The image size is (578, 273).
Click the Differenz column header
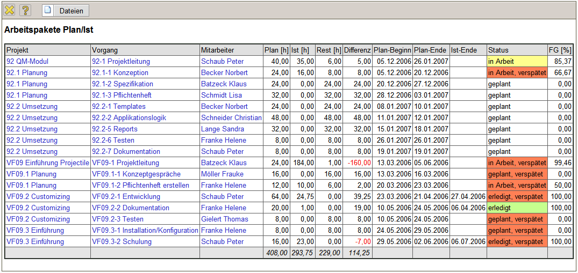(x=358, y=50)
